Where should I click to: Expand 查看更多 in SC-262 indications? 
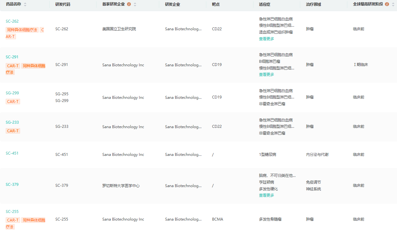(x=266, y=39)
